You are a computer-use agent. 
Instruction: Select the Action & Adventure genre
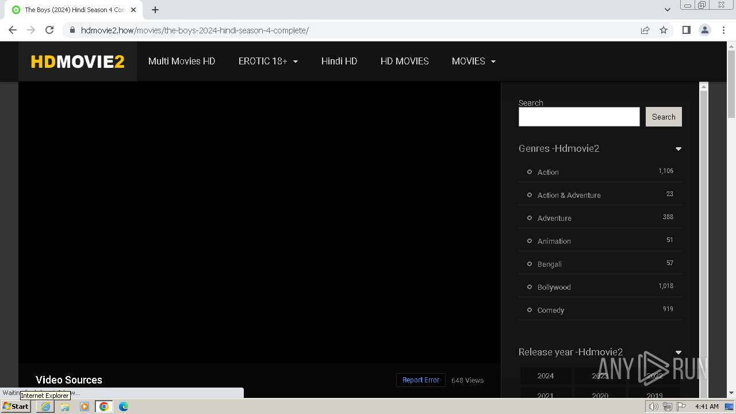click(x=569, y=195)
